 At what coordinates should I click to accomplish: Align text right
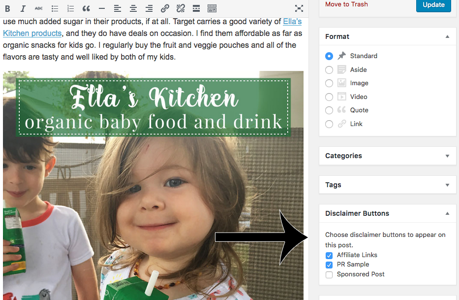coord(149,8)
